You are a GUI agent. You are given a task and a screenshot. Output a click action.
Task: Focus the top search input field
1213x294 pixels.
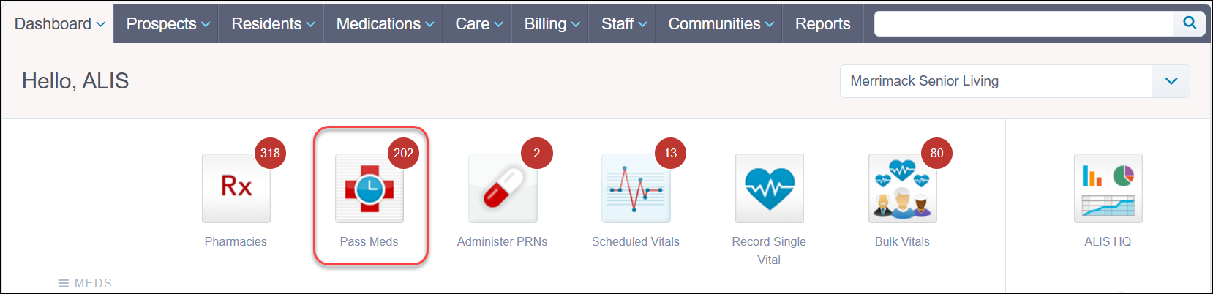point(1024,23)
